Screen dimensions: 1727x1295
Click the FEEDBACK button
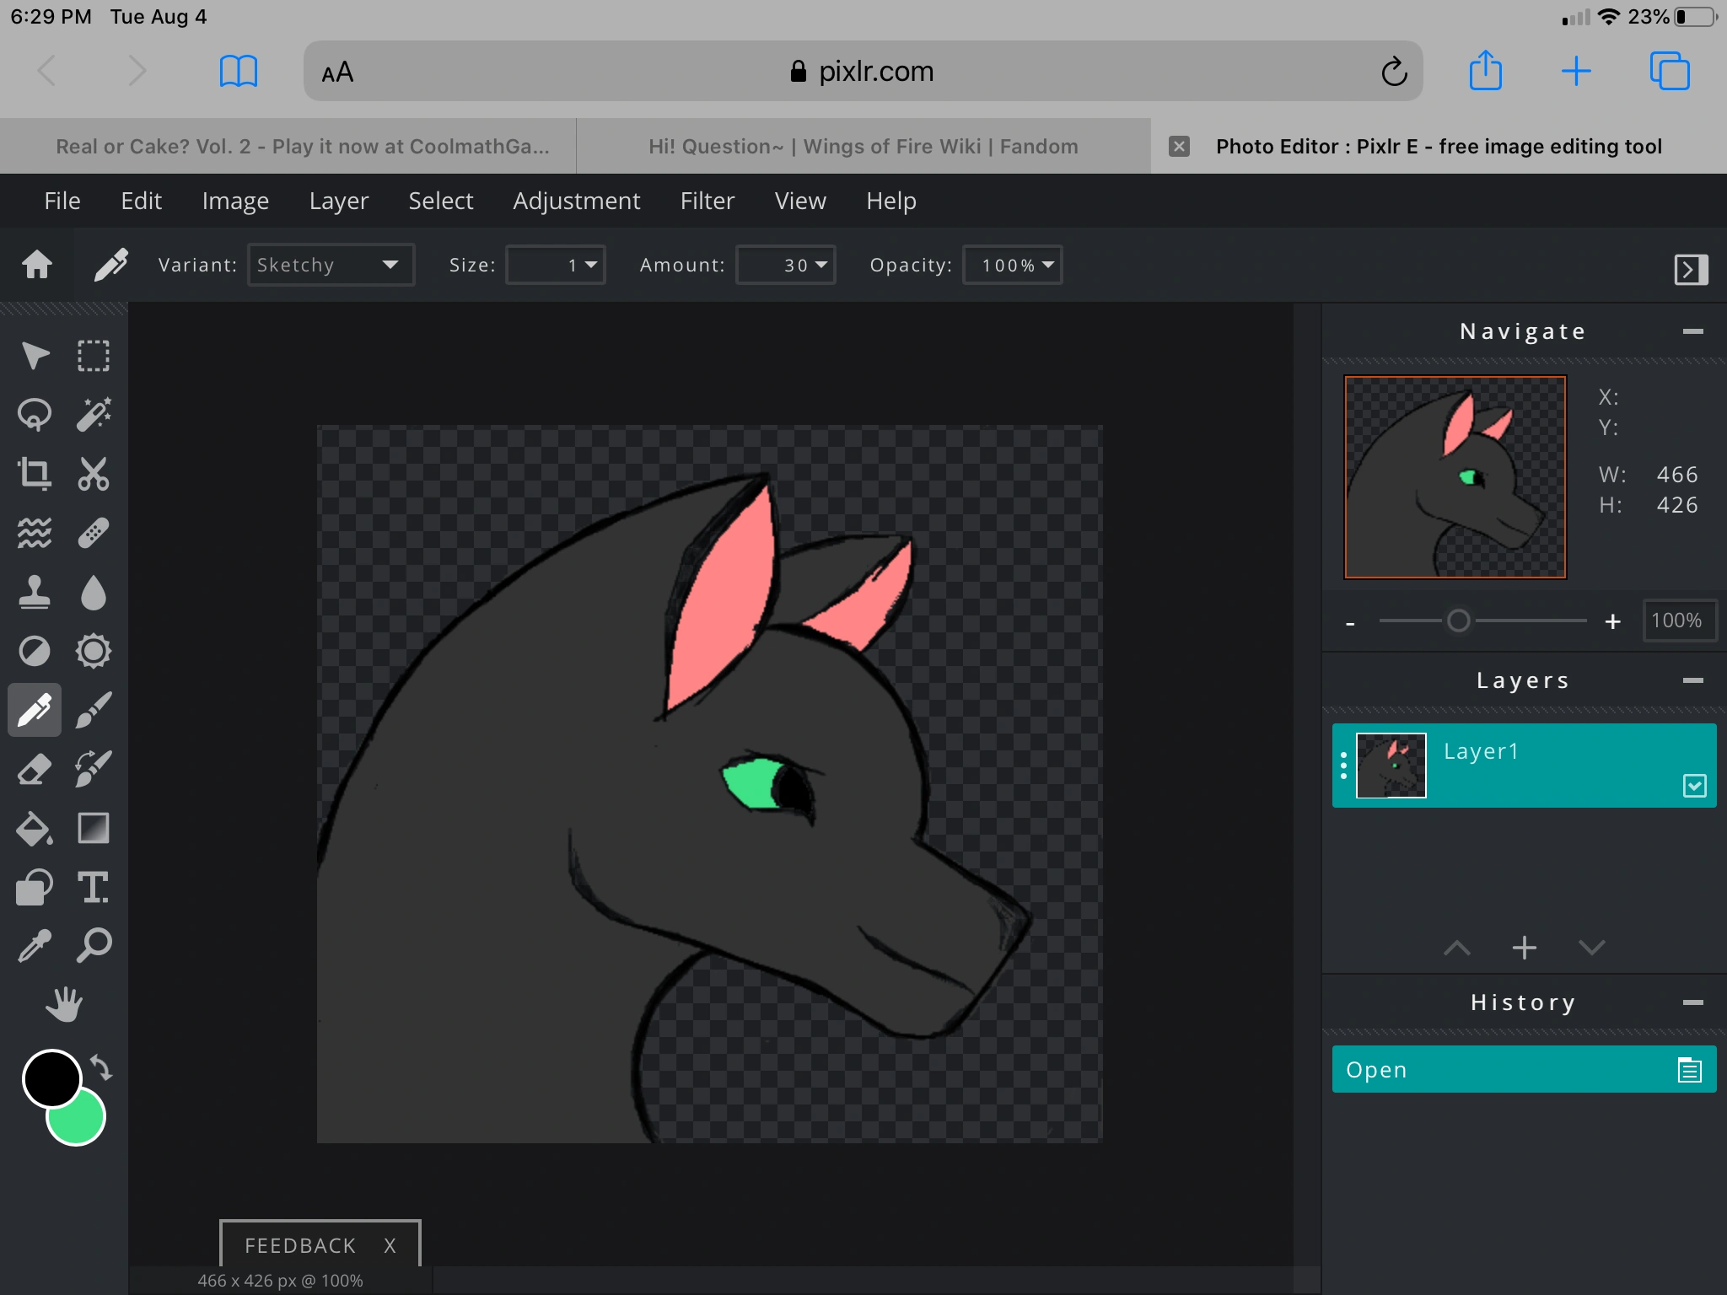[x=300, y=1245]
